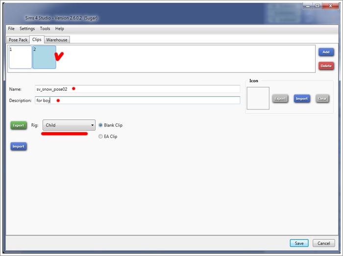Click the blue Import button below Export
The height and width of the screenshot is (256, 343).
[18, 146]
